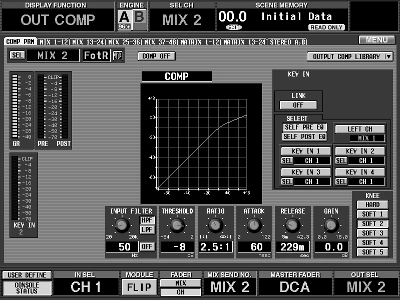This screenshot has height=300, width=400.
Task: Enable the LPF input filter
Action: click(147, 229)
